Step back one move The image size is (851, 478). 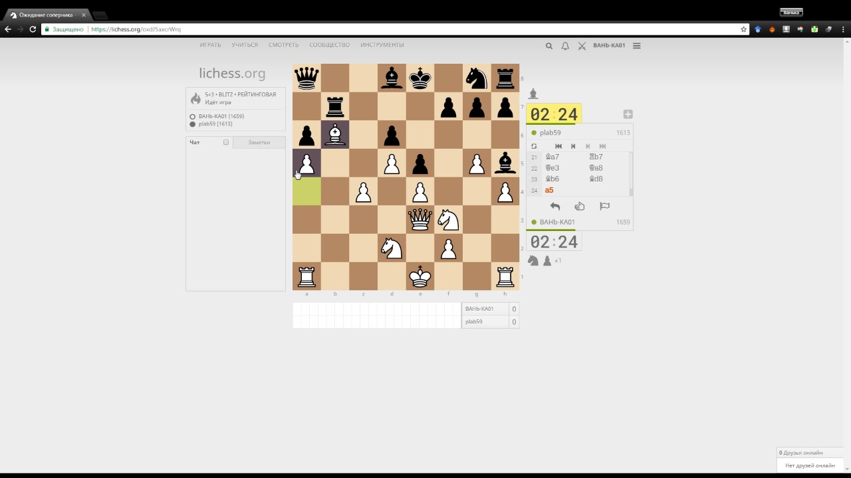click(x=573, y=146)
